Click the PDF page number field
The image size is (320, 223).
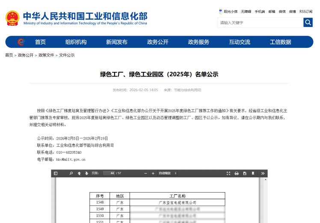point(109,173)
